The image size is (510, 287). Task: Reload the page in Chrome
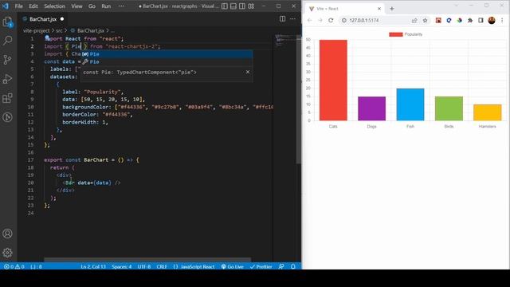tap(331, 20)
